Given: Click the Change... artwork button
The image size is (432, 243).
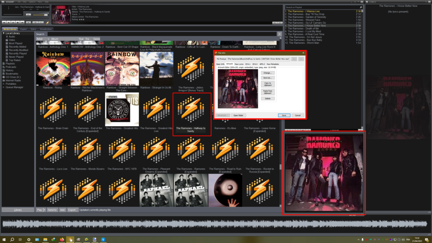Looking at the screenshot, I should tap(267, 73).
